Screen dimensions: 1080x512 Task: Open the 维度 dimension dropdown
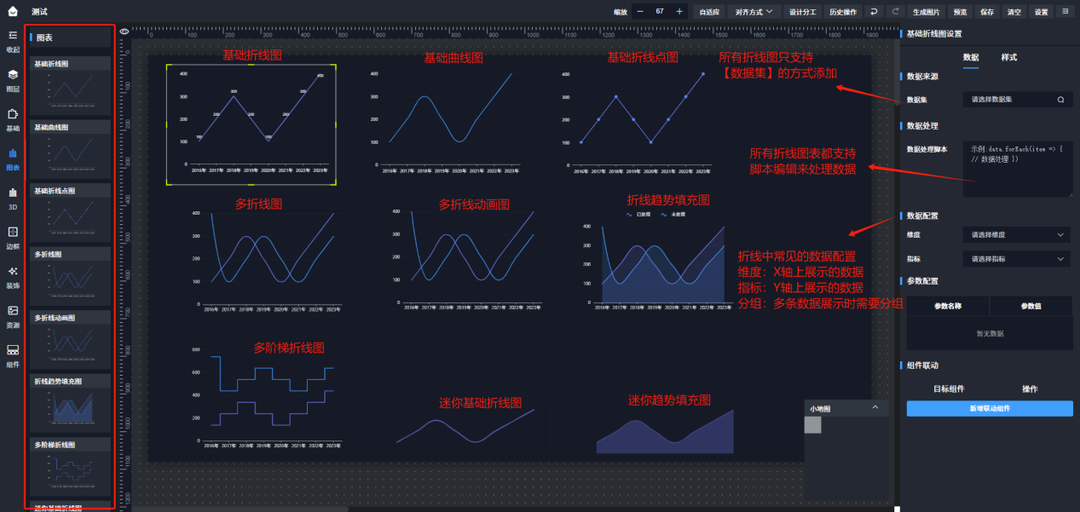coord(1018,234)
